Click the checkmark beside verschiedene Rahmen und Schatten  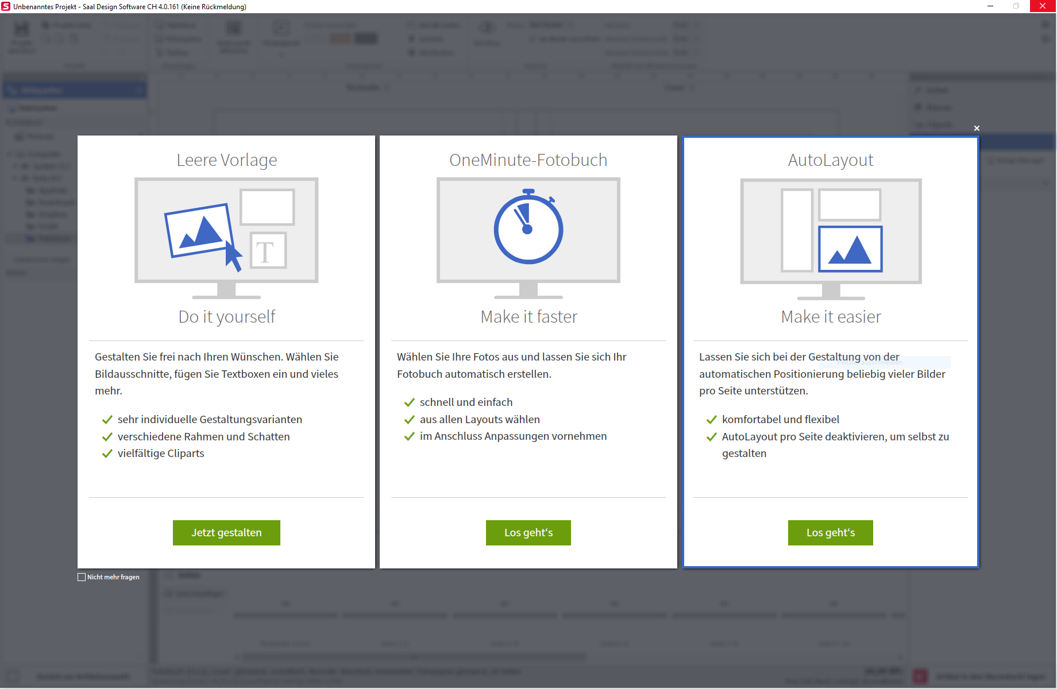pyautogui.click(x=107, y=437)
